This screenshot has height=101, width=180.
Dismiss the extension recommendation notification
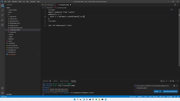(x=177, y=86)
